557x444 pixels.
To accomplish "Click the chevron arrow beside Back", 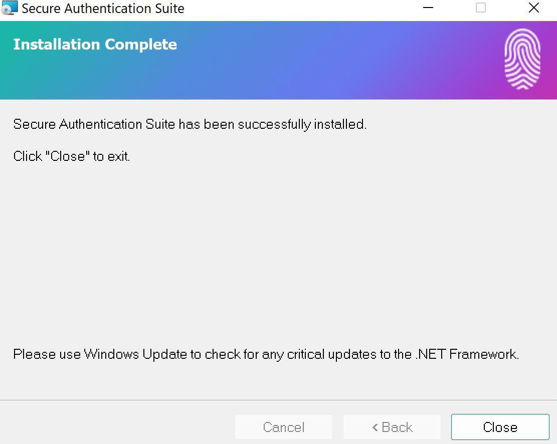I will [x=375, y=427].
